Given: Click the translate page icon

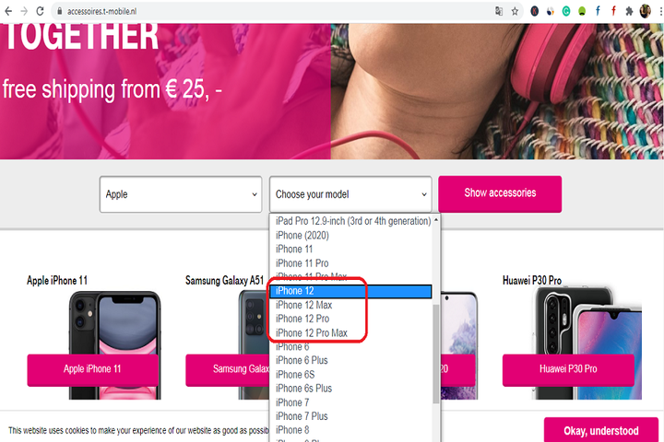Looking at the screenshot, I should tap(499, 11).
